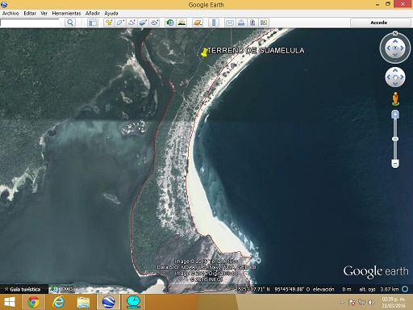Viewport: 413px width, 310px height.
Task: Click the Print icon
Action: (x=241, y=23)
